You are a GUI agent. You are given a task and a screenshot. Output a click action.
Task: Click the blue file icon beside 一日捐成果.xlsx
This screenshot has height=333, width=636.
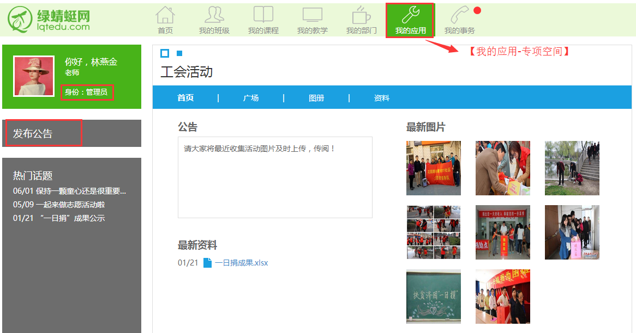[207, 263]
